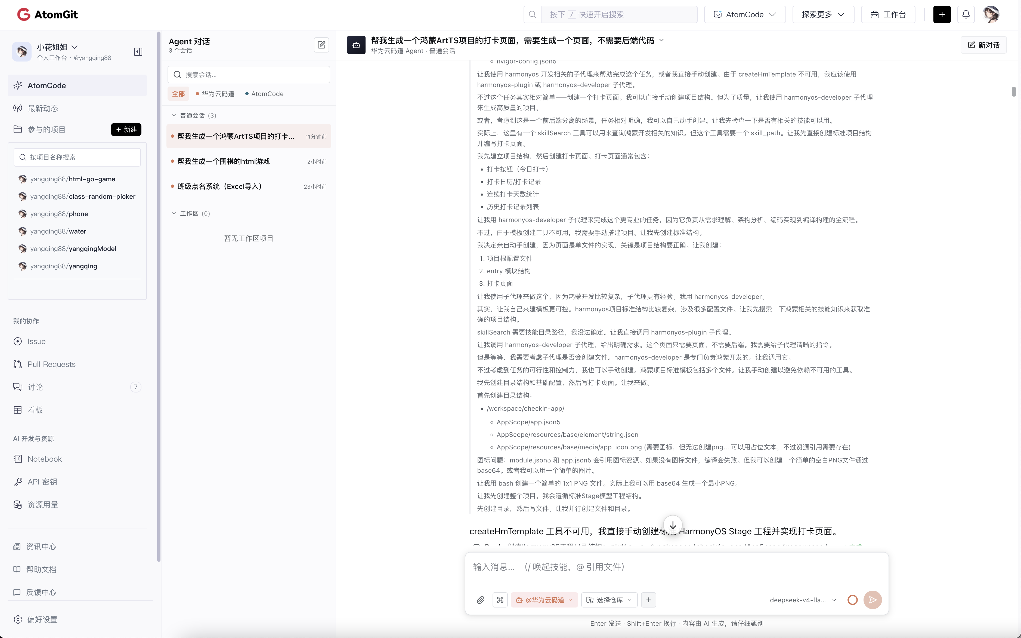This screenshot has height=638, width=1021.
Task: Open 围棋的html游戏 conversation
Action: tap(249, 161)
